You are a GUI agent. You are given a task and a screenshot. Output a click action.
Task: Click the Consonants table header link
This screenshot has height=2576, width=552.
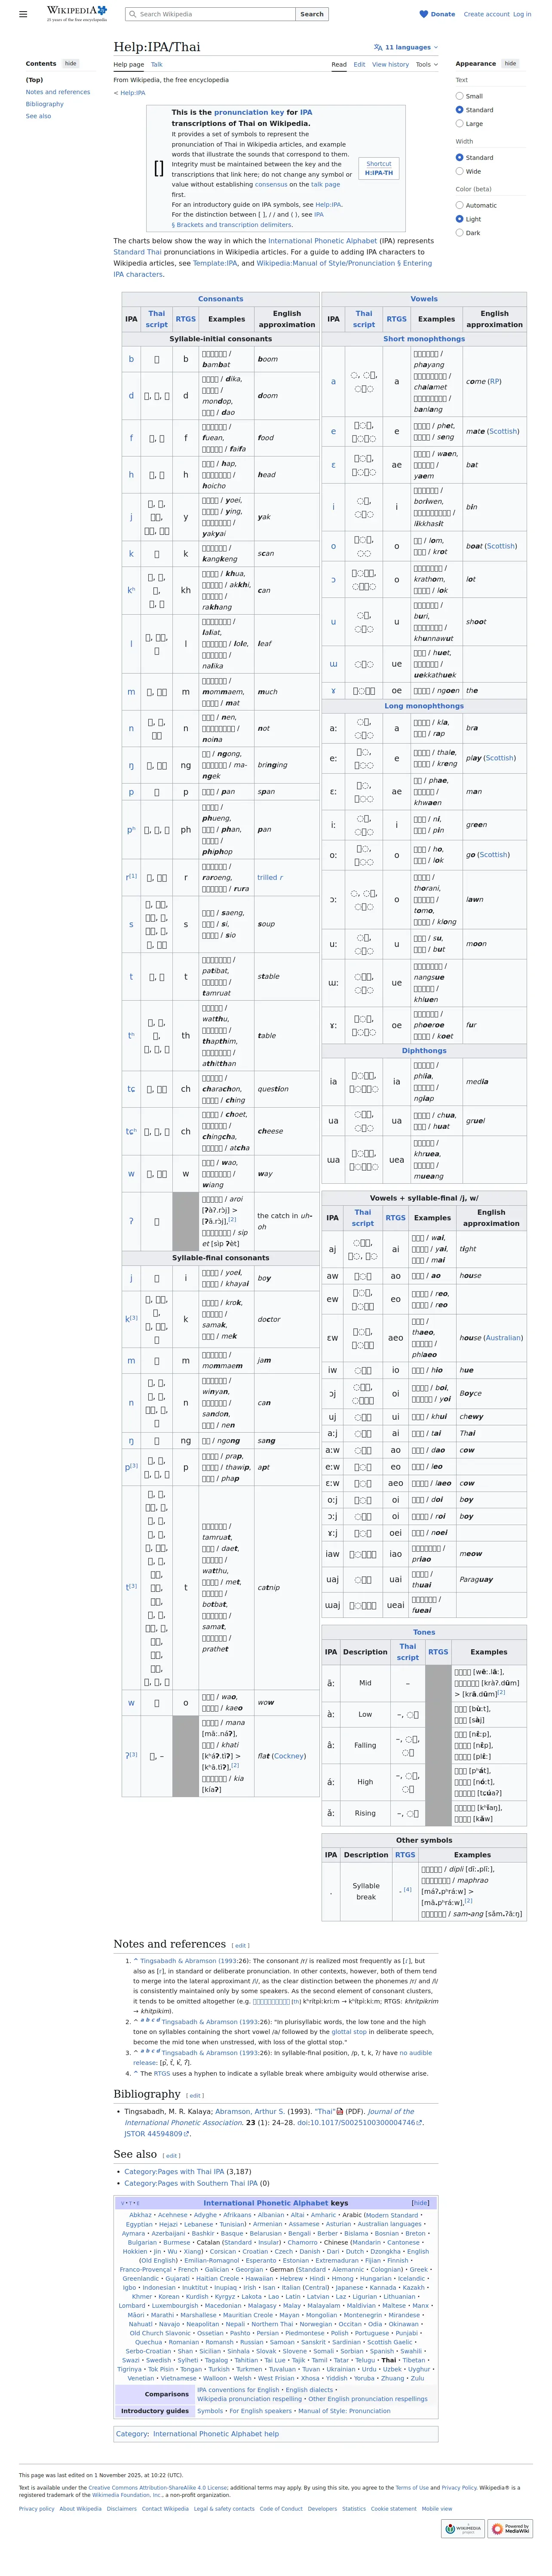[x=221, y=299]
